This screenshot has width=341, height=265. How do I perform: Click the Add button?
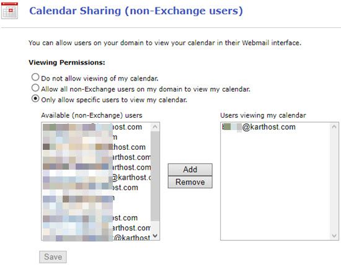tap(190, 170)
